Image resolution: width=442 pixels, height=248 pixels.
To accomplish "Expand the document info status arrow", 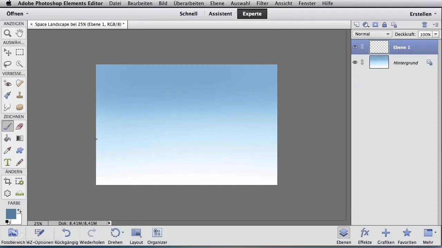I will (x=109, y=223).
